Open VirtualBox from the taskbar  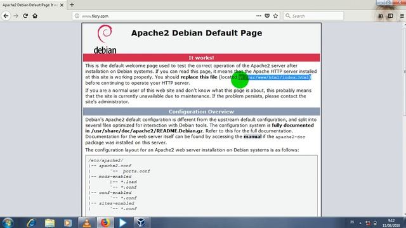[x=141, y=222]
